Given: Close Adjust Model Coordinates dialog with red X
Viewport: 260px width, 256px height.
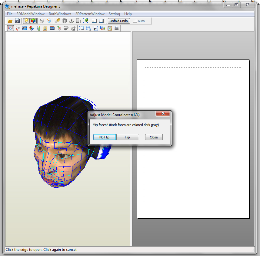Looking at the screenshot, I should [163, 113].
